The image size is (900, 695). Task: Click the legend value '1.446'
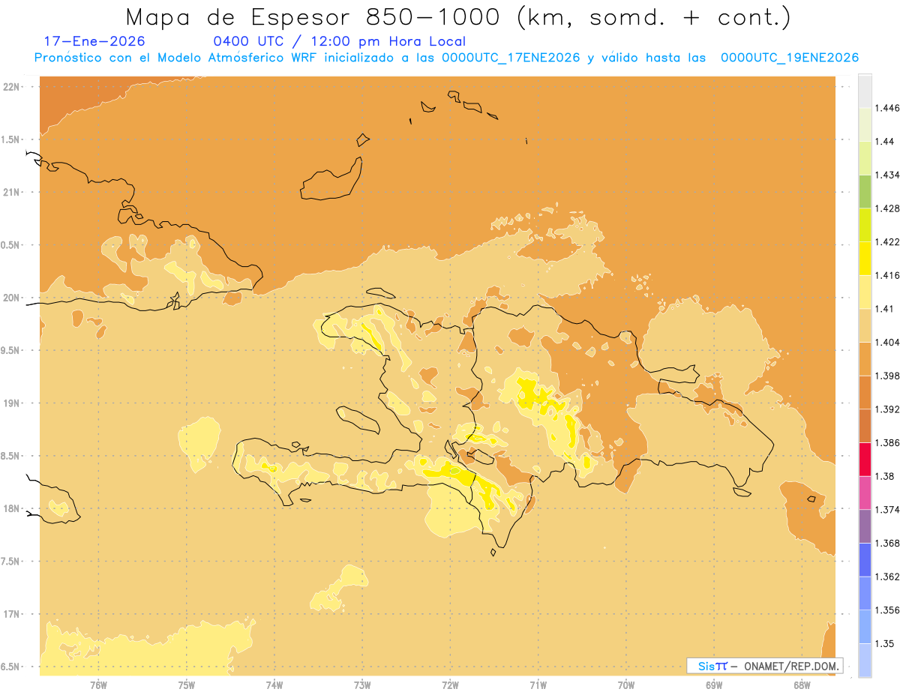click(887, 108)
